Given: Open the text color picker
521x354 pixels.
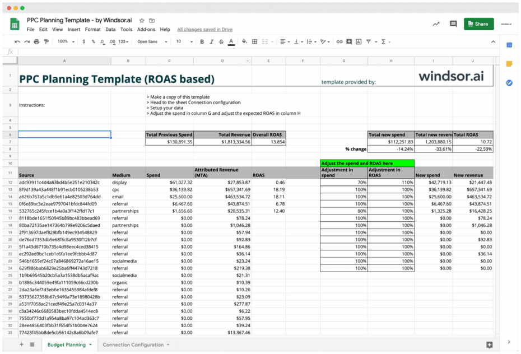Looking at the screenshot, I should click(x=231, y=41).
